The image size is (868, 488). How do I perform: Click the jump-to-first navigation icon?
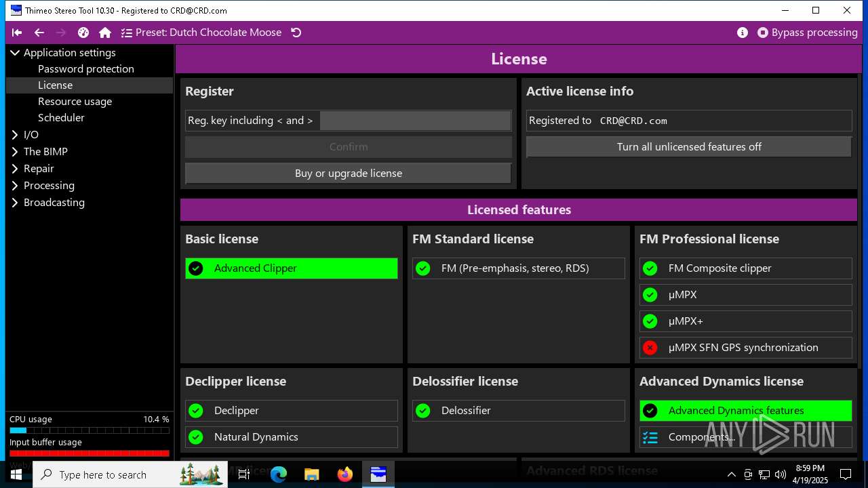point(17,33)
